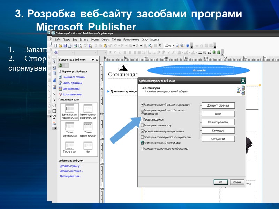This screenshot has height=209, width=279.
Task: Open the 'Содержимое страницы' link
Action: click(x=74, y=77)
